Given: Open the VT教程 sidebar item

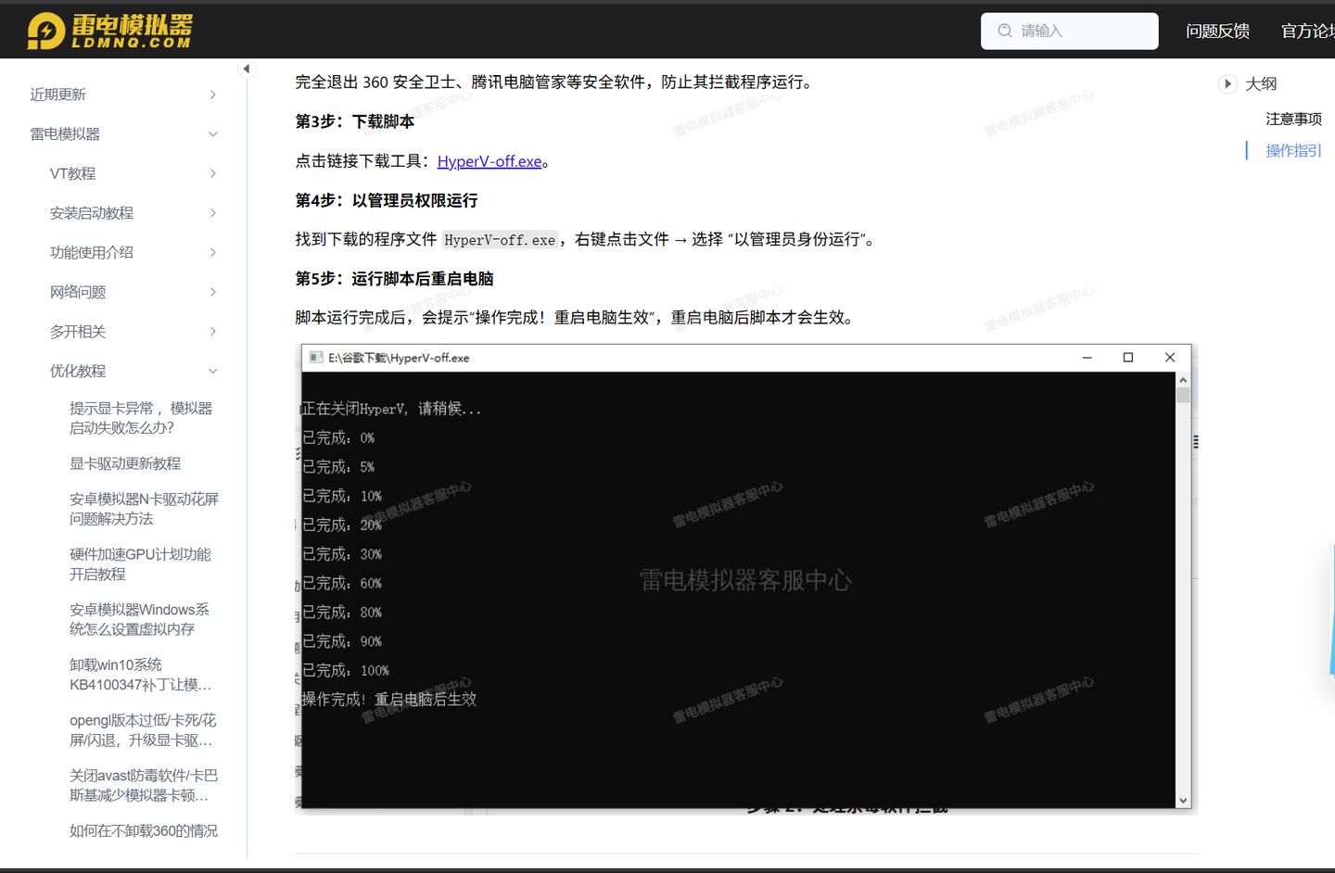Looking at the screenshot, I should click(72, 173).
